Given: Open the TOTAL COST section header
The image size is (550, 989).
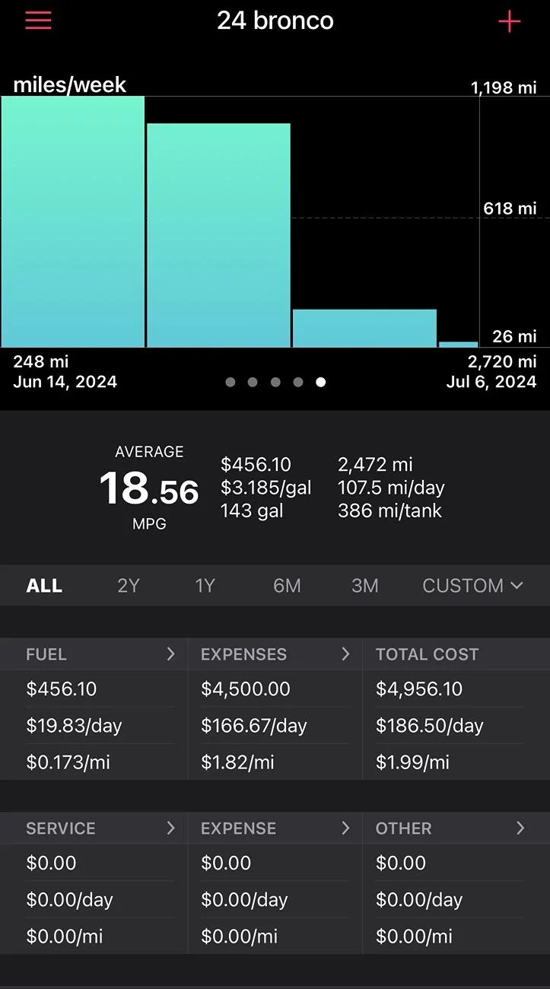Looking at the screenshot, I should (x=427, y=654).
